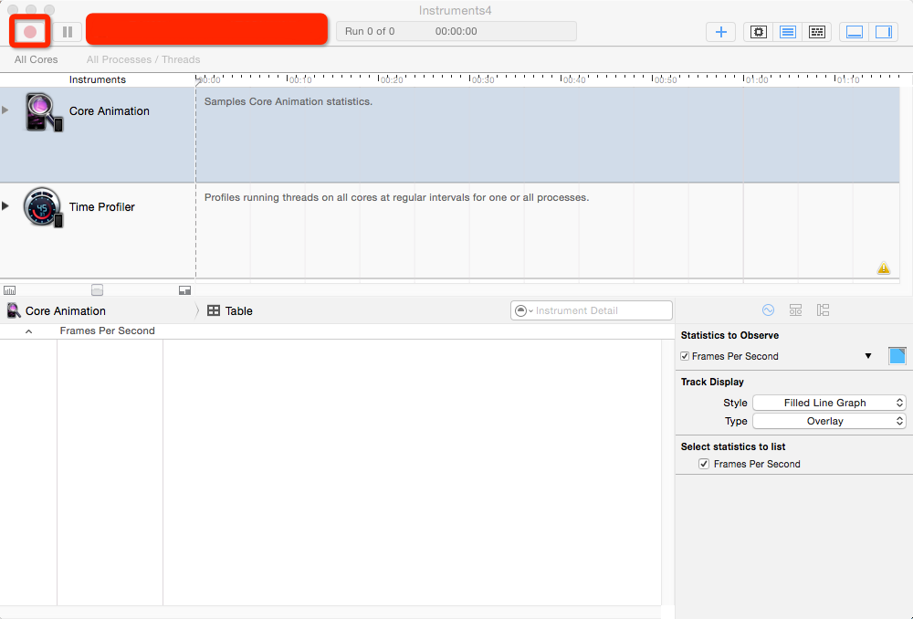Click the 01:00 mark on the timeline ruler
The height and width of the screenshot is (619, 913).
pos(756,79)
